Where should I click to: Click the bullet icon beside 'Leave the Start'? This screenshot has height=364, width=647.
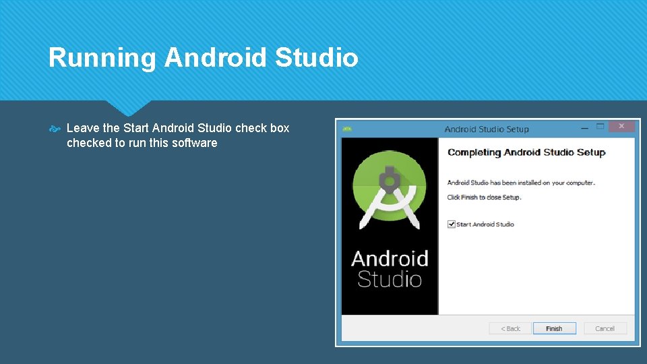pos(55,129)
